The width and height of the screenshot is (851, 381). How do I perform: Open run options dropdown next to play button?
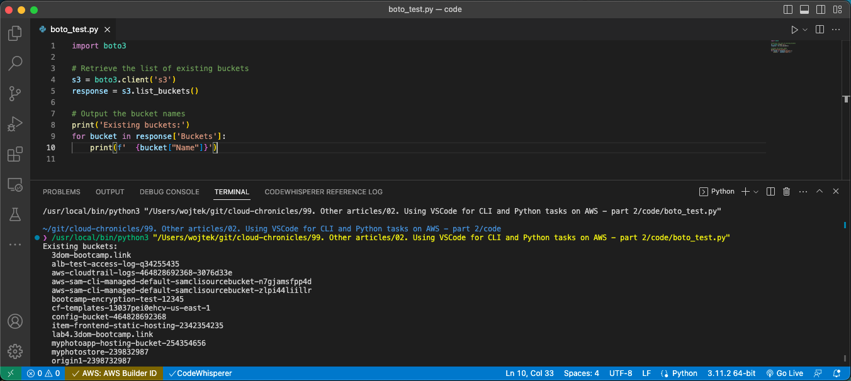(x=805, y=30)
